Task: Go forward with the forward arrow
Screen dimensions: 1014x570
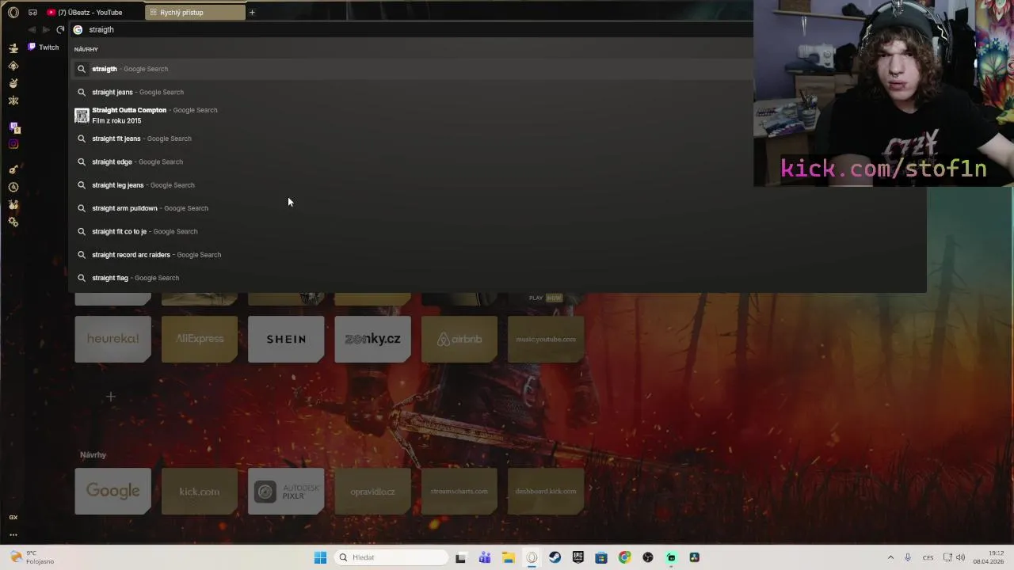Action: click(x=46, y=29)
